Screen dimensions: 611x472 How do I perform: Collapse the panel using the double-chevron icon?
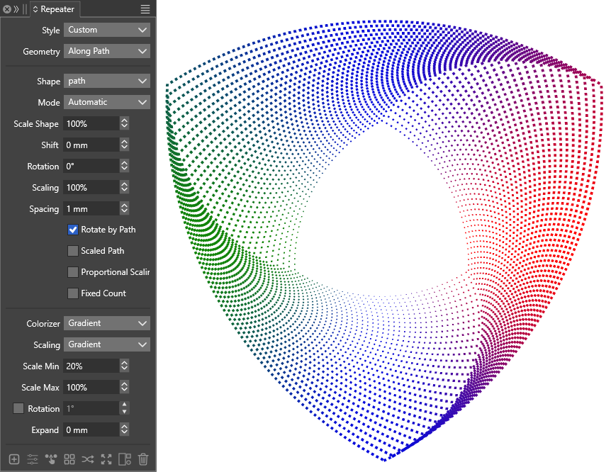[16, 9]
